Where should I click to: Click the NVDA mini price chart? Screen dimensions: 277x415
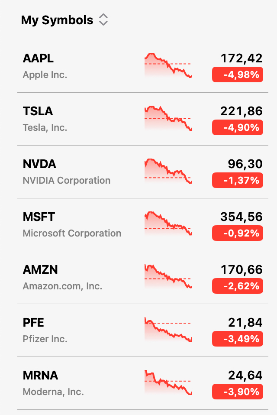tap(168, 171)
